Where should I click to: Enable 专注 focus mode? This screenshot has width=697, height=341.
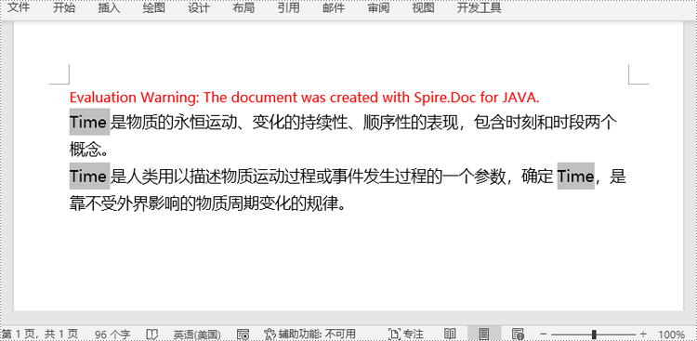(x=406, y=334)
